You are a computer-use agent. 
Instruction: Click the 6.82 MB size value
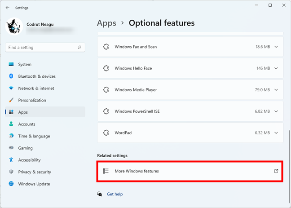262,111
